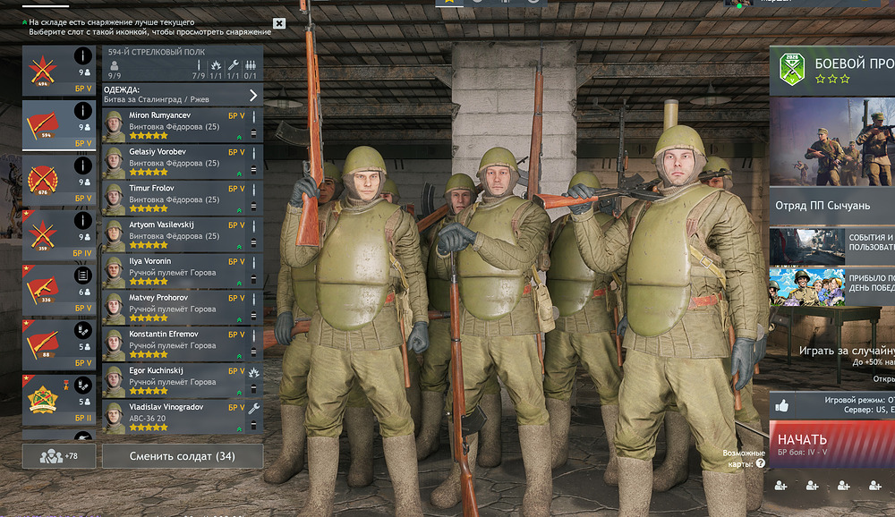Click green upgrade arrow on Miron Rumyancev
This screenshot has height=517, width=895.
(239, 138)
